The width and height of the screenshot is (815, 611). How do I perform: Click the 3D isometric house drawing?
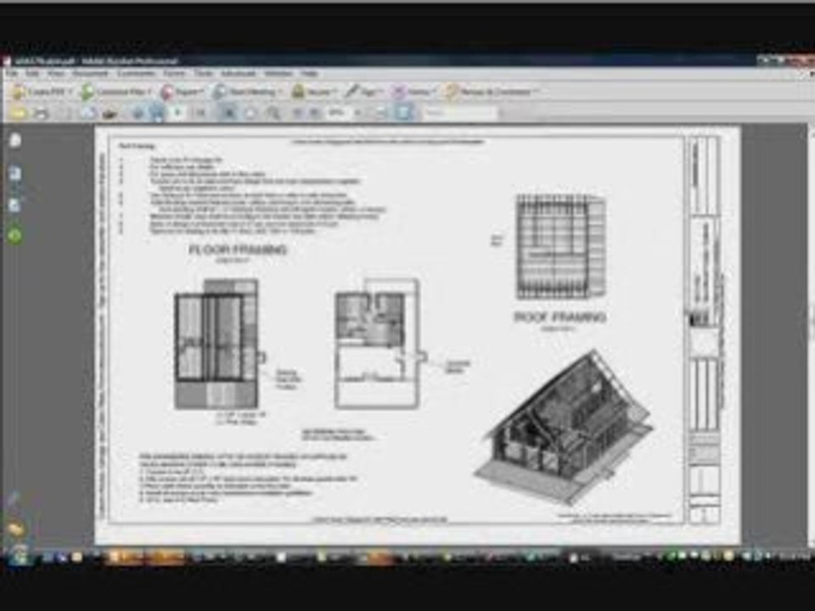coord(564,428)
